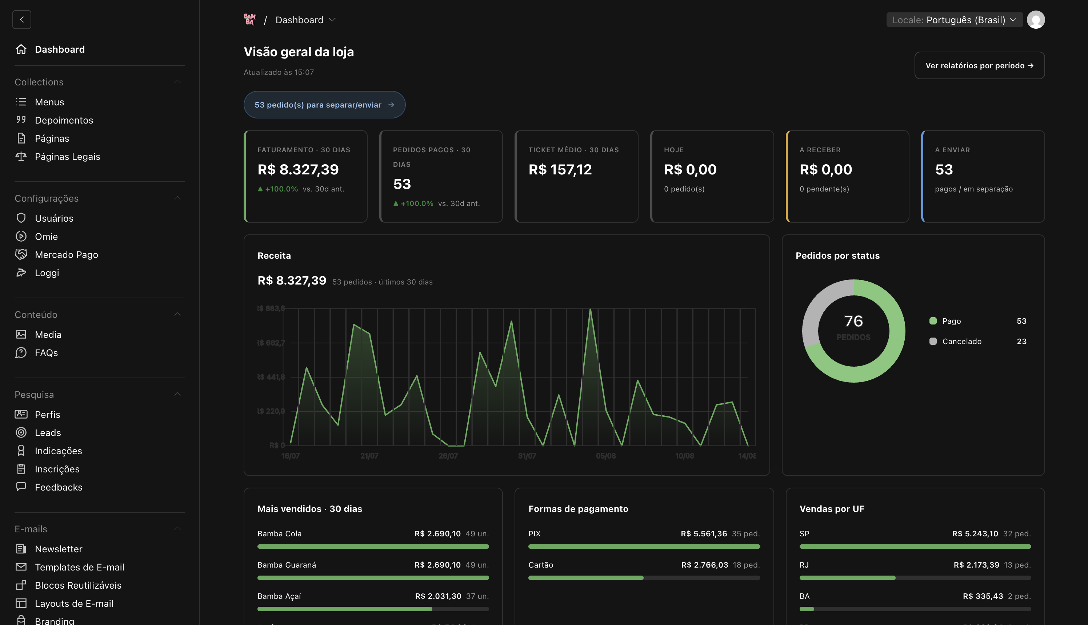Open Dashboard in the sidebar
Screen dimensions: 1088x625
[x=60, y=49]
